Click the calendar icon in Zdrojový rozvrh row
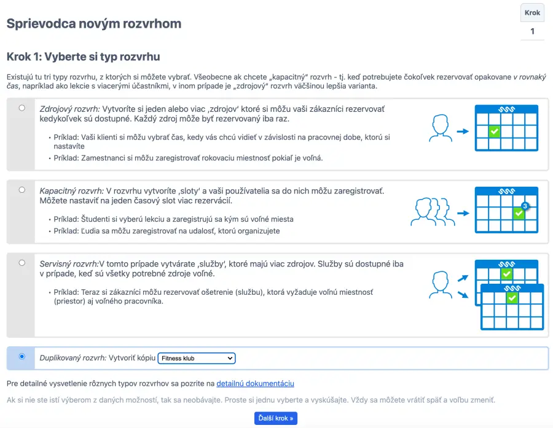The width and height of the screenshot is (553, 428). tap(506, 128)
